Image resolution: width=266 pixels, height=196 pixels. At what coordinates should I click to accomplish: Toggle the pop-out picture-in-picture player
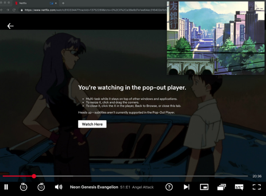click(x=204, y=187)
